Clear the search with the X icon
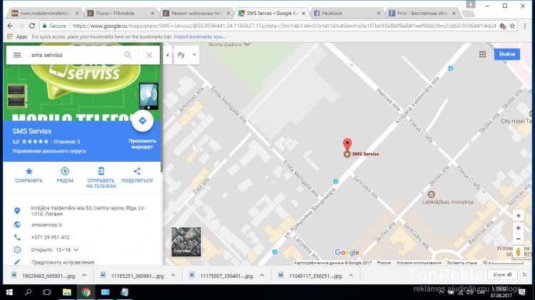The image size is (535, 300). point(149,55)
